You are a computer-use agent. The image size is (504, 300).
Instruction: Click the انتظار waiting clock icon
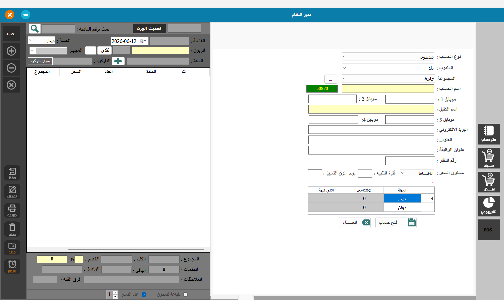click(12, 267)
